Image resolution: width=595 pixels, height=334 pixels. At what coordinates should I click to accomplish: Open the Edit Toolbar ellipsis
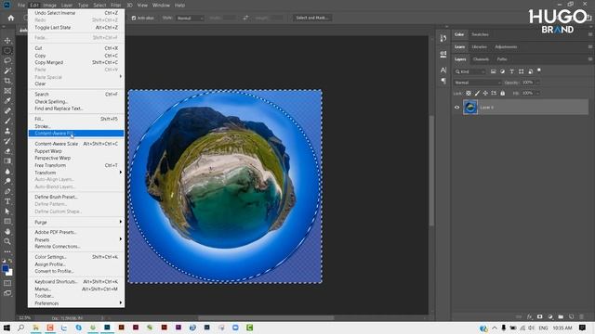(7, 251)
